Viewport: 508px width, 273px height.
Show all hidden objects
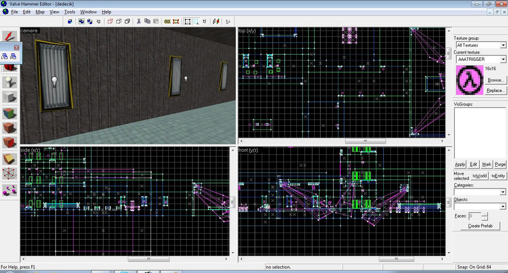(127, 21)
